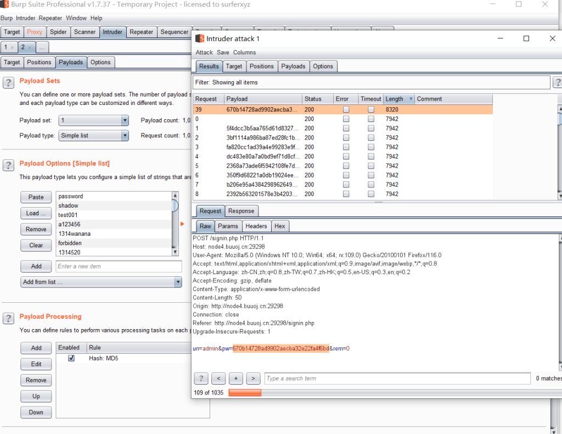Tick the Timeout checkbox for request 1
This screenshot has height=434, width=562.
point(371,129)
